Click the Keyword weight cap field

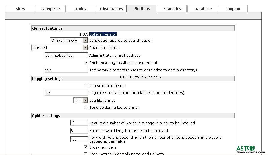click(79, 139)
